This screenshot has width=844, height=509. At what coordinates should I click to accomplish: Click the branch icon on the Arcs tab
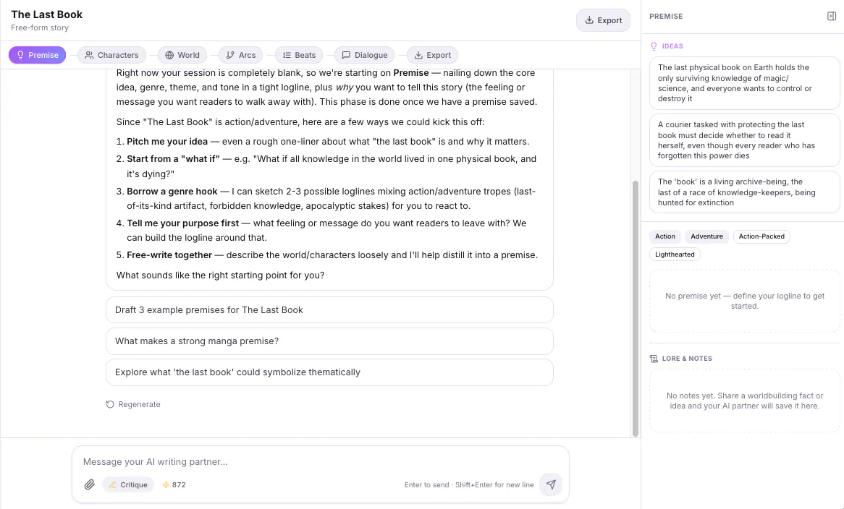coord(230,55)
